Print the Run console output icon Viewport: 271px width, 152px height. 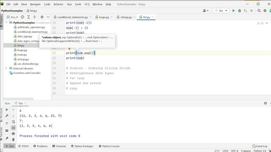[x=13, y=134]
